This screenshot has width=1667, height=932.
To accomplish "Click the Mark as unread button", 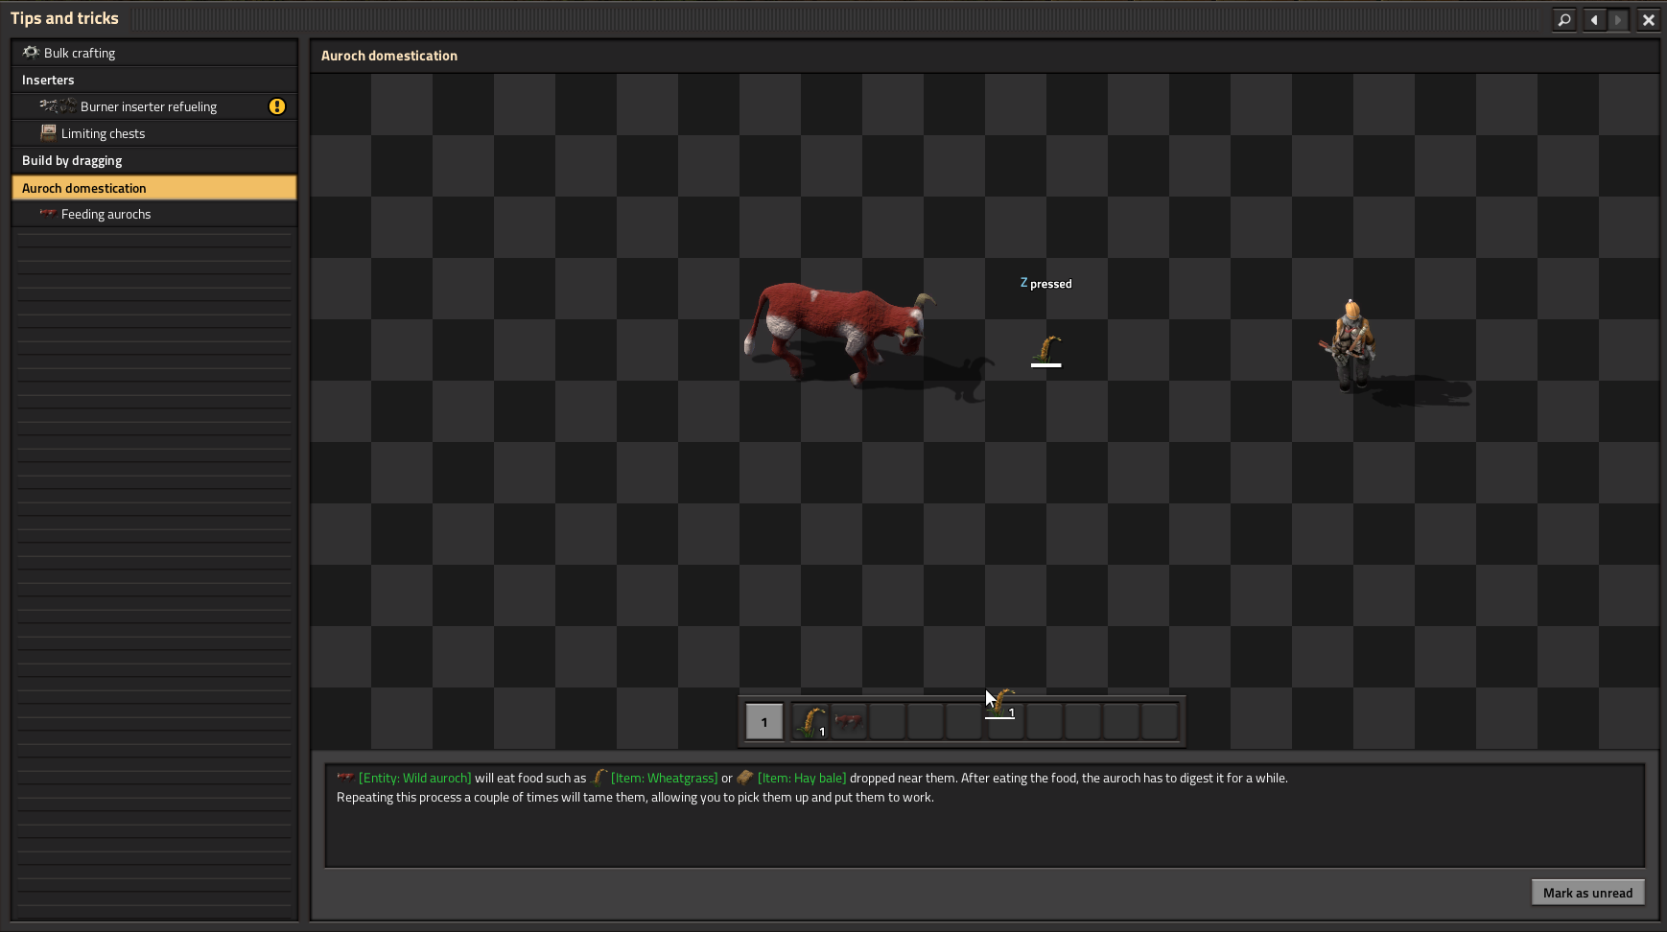I will point(1588,893).
